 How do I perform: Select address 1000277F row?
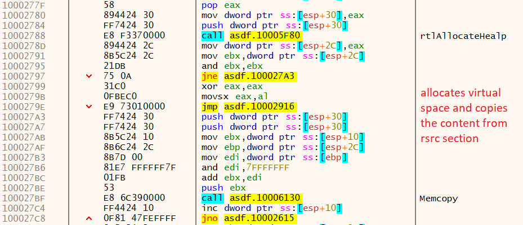(261, 5)
